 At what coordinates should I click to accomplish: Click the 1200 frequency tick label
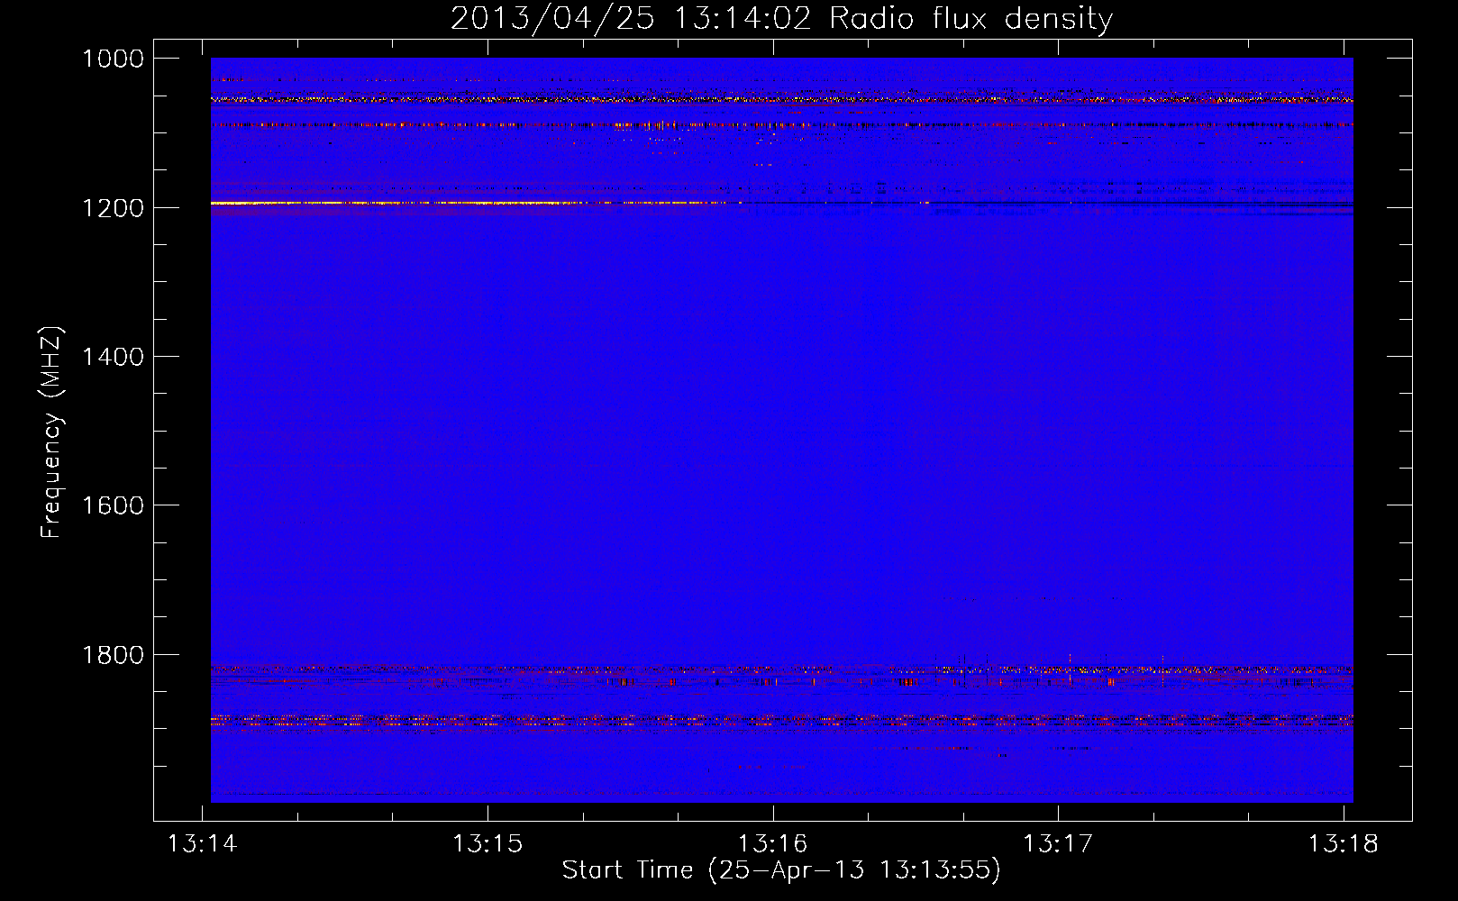113,208
